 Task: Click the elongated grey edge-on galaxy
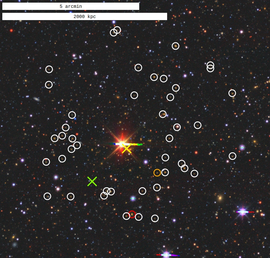[36, 99]
